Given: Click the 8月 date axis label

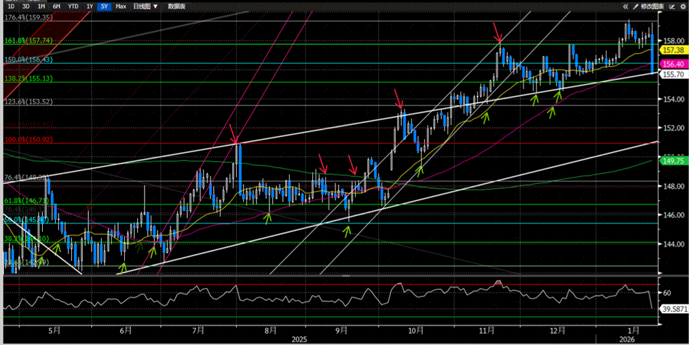Looking at the screenshot, I should tap(271, 329).
